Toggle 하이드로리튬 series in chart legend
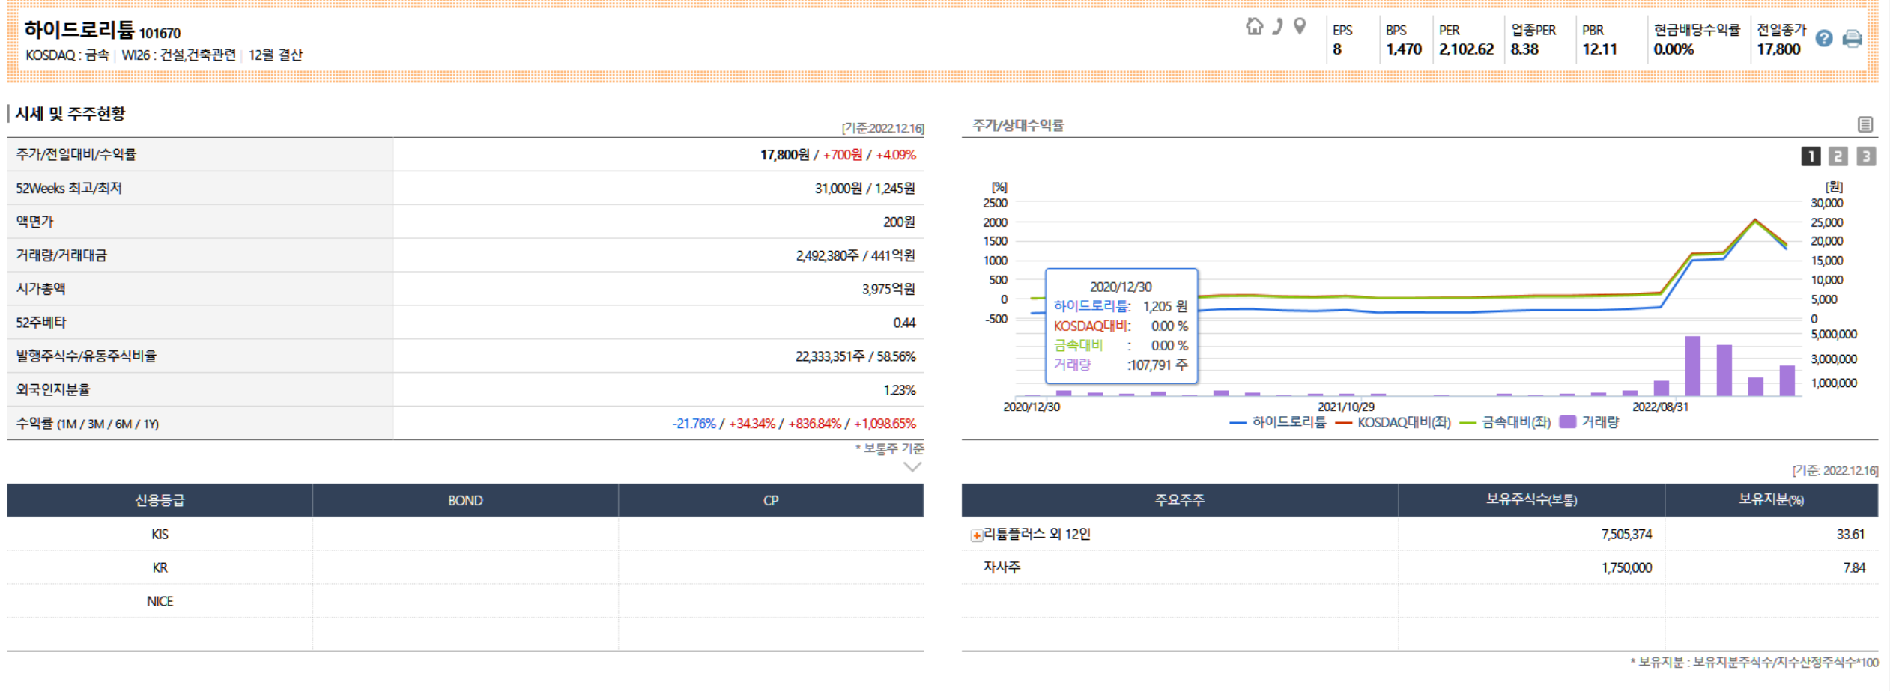The width and height of the screenshot is (1890, 691). point(1278,422)
